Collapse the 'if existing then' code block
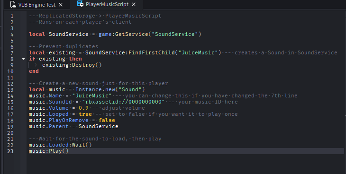The width and height of the screenshot is (346, 174). (23, 59)
